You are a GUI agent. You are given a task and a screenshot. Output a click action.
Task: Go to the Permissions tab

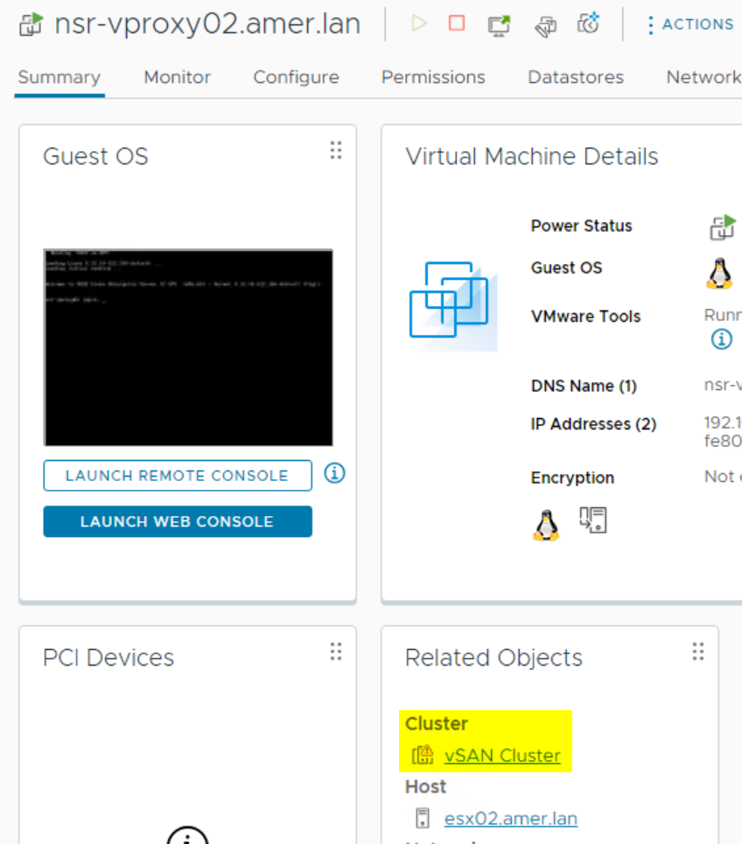click(x=433, y=77)
